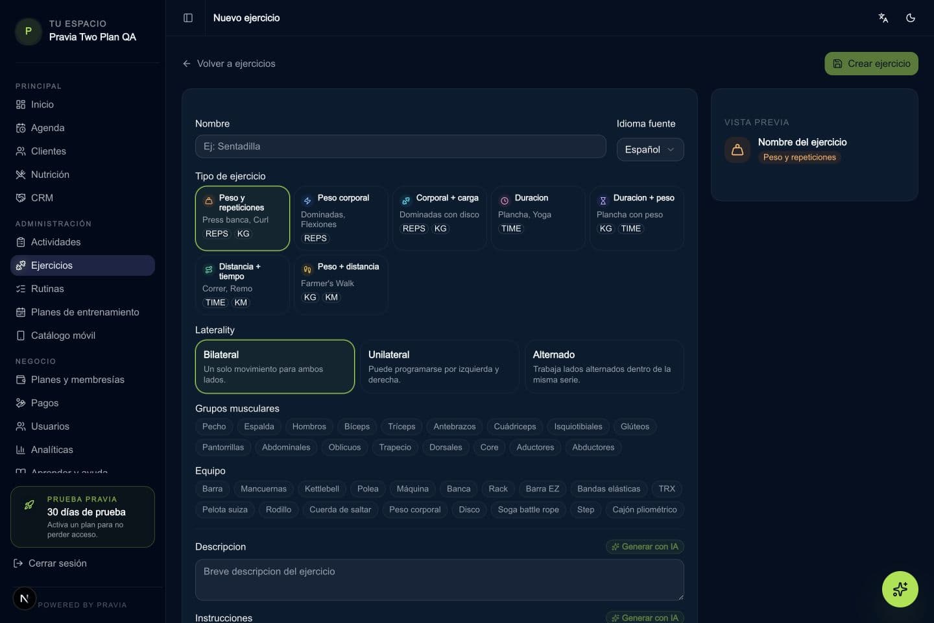Click the Analíticas chart icon
The image size is (934, 623).
[x=21, y=450]
